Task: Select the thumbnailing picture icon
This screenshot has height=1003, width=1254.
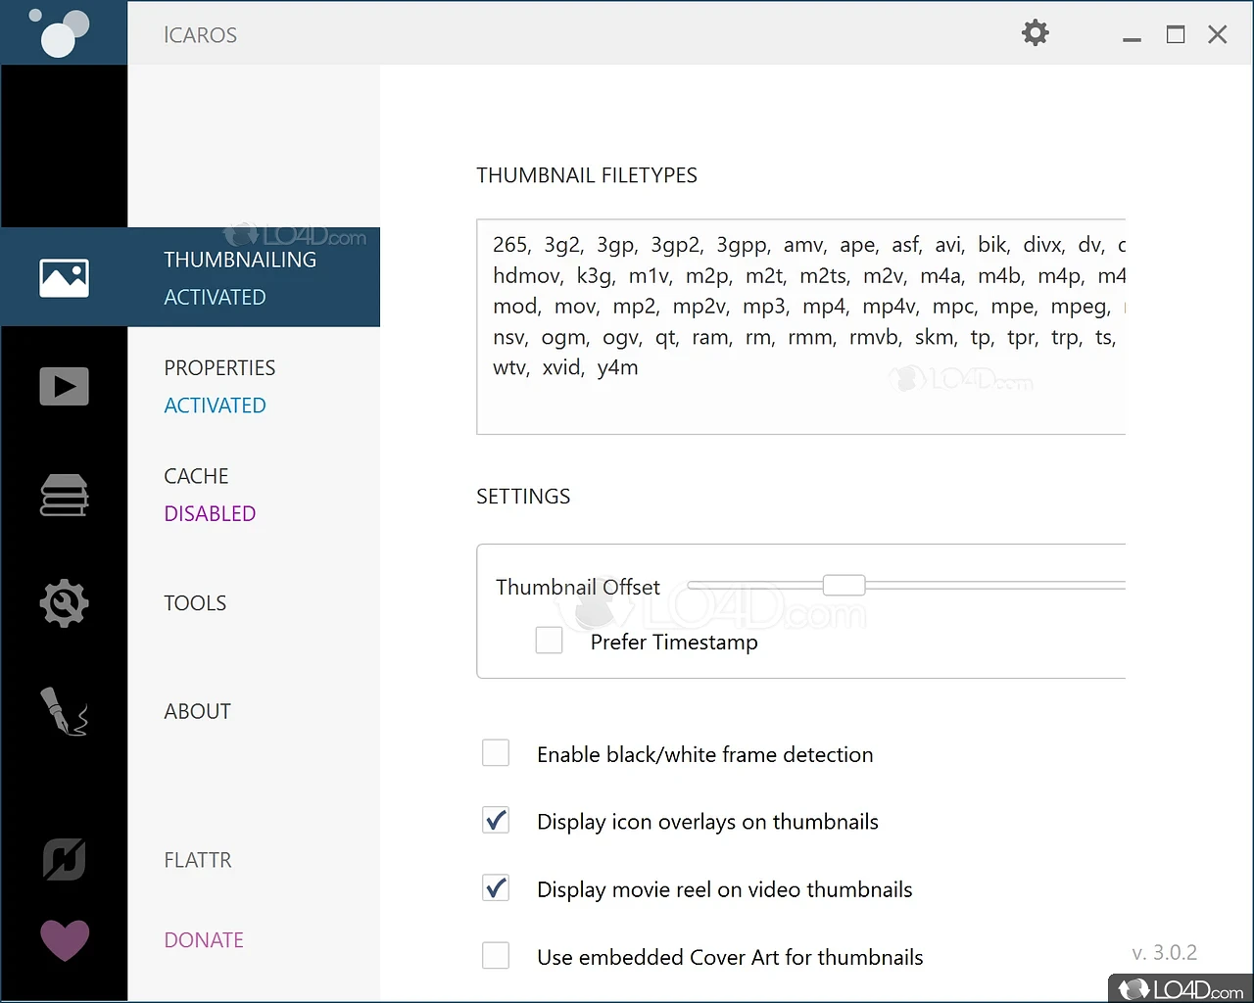Action: point(65,278)
